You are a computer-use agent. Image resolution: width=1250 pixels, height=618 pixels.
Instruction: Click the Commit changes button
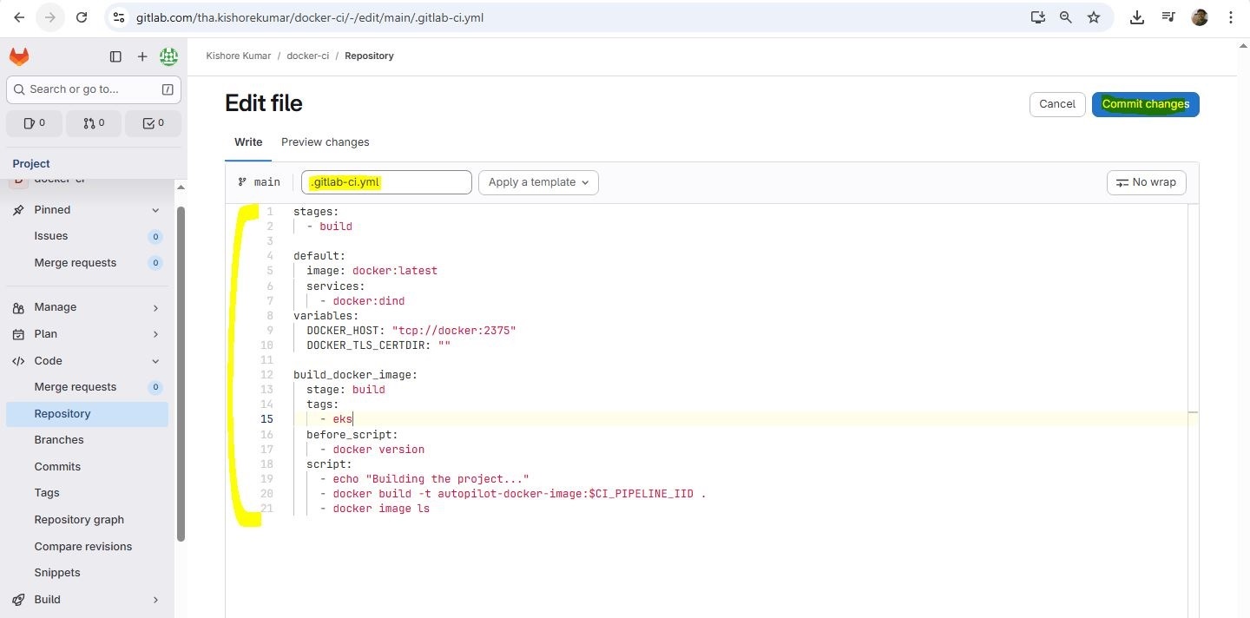coord(1145,104)
